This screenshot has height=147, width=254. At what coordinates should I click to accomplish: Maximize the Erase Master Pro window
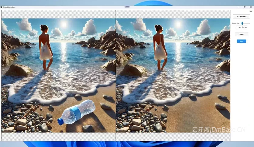[x=245, y=7]
